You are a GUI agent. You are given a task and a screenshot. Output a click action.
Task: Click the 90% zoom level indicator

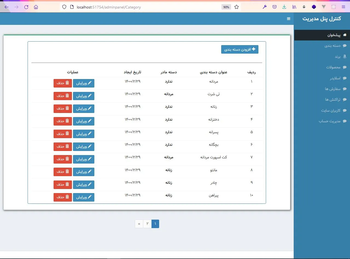point(226,7)
